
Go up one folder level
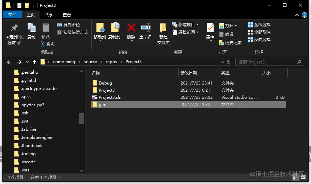(x=34, y=62)
